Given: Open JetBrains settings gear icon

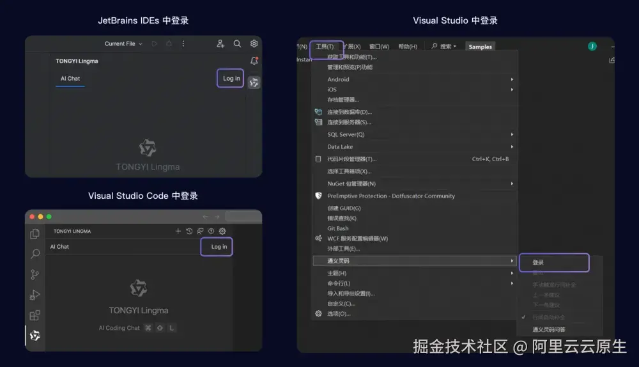Looking at the screenshot, I should (x=254, y=43).
